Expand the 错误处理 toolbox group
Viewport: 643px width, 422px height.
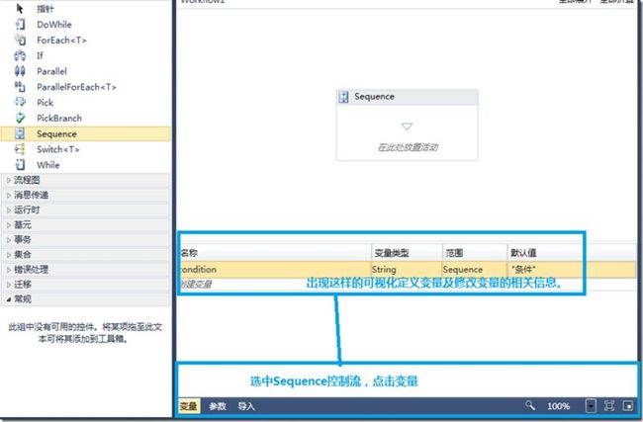point(85,269)
